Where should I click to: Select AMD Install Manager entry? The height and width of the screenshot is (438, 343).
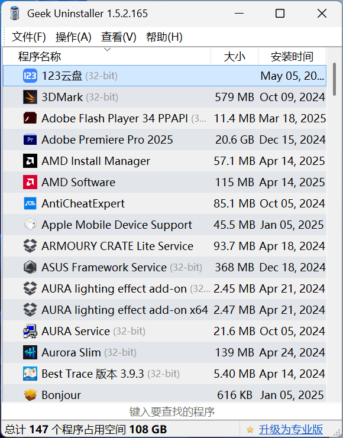pyautogui.click(x=96, y=161)
